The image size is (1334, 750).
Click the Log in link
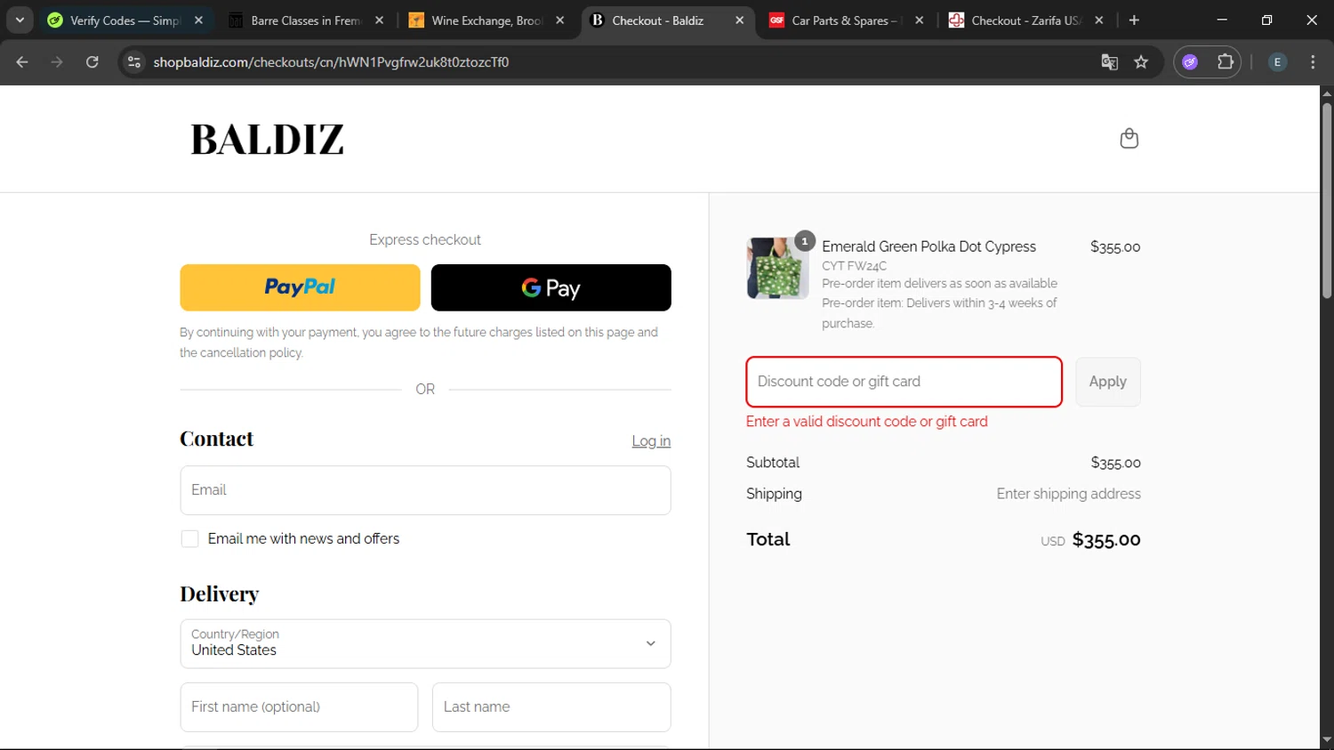[x=651, y=441]
